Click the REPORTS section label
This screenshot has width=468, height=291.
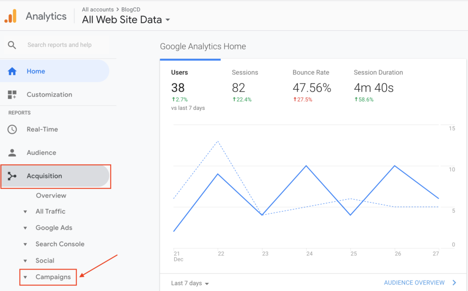coord(19,113)
